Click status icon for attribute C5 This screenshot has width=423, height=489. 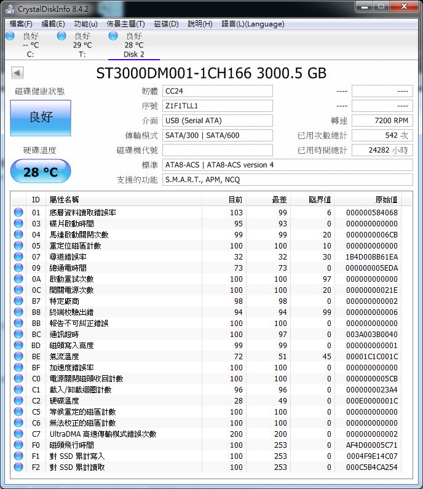click(18, 411)
